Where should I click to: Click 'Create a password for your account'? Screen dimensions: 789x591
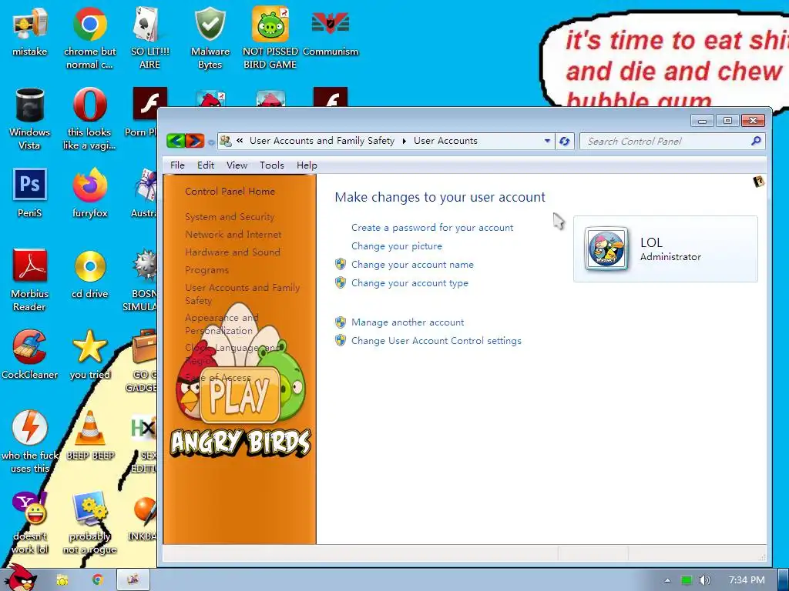coord(432,228)
